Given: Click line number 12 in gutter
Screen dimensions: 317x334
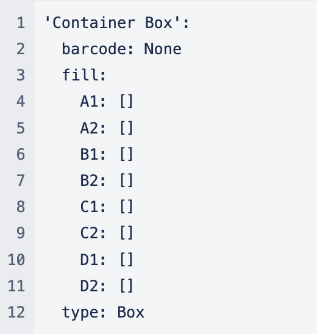Looking at the screenshot, I should 16,312.
